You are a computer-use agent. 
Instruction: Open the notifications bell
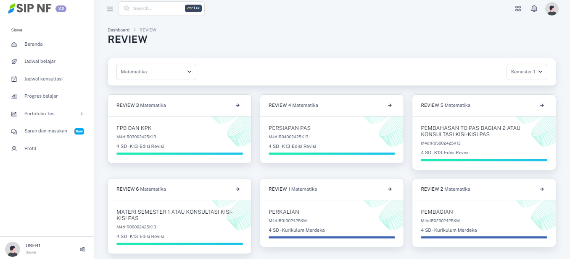(x=534, y=9)
